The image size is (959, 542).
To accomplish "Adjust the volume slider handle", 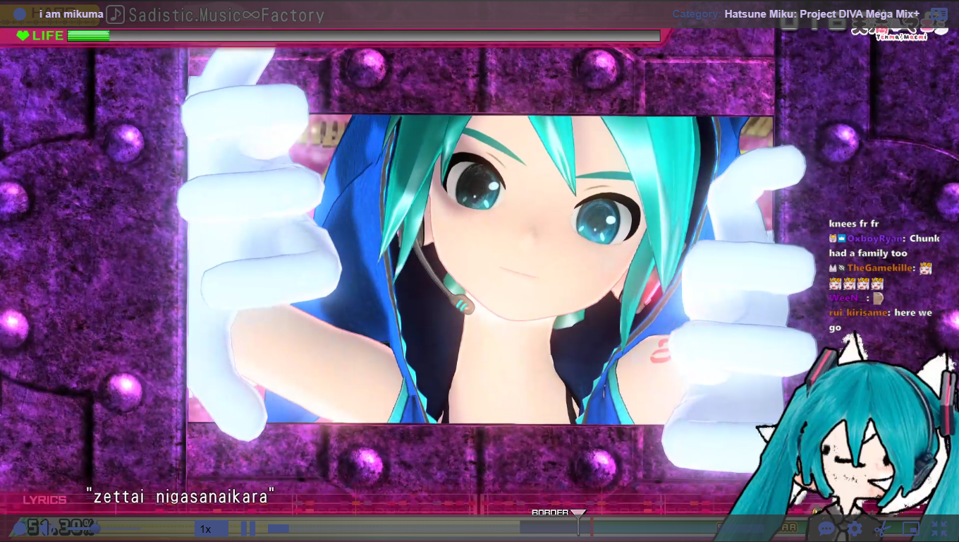I will click(95, 528).
